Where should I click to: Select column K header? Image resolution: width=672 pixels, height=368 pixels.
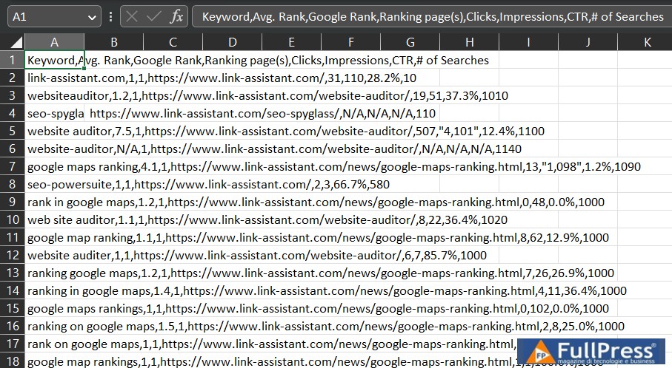(x=647, y=43)
